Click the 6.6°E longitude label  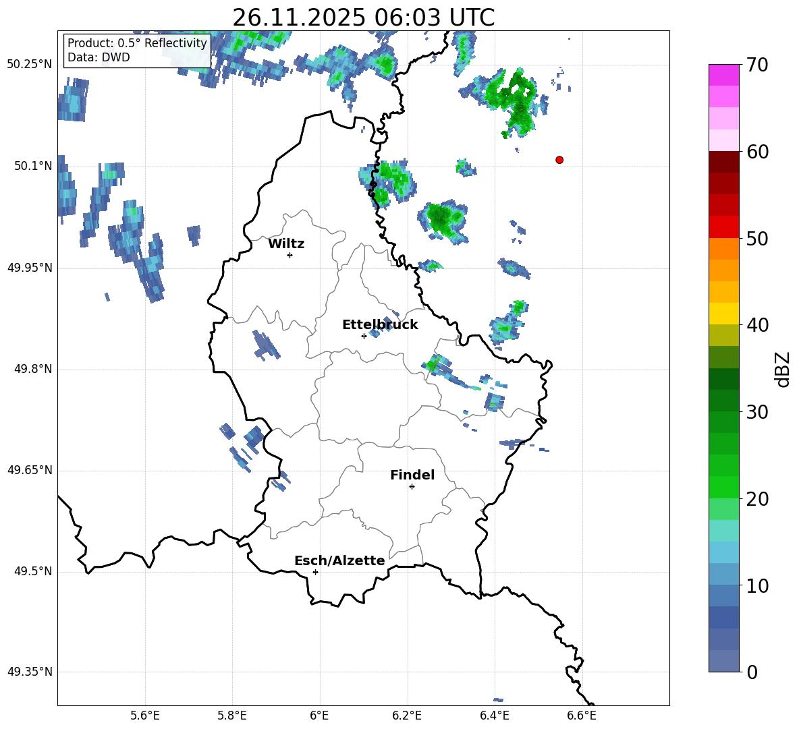pos(582,716)
